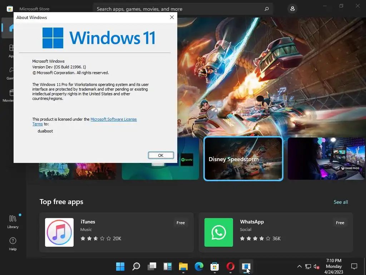Open the WhatsApp app icon
Image resolution: width=366 pixels, height=275 pixels.
218,232
